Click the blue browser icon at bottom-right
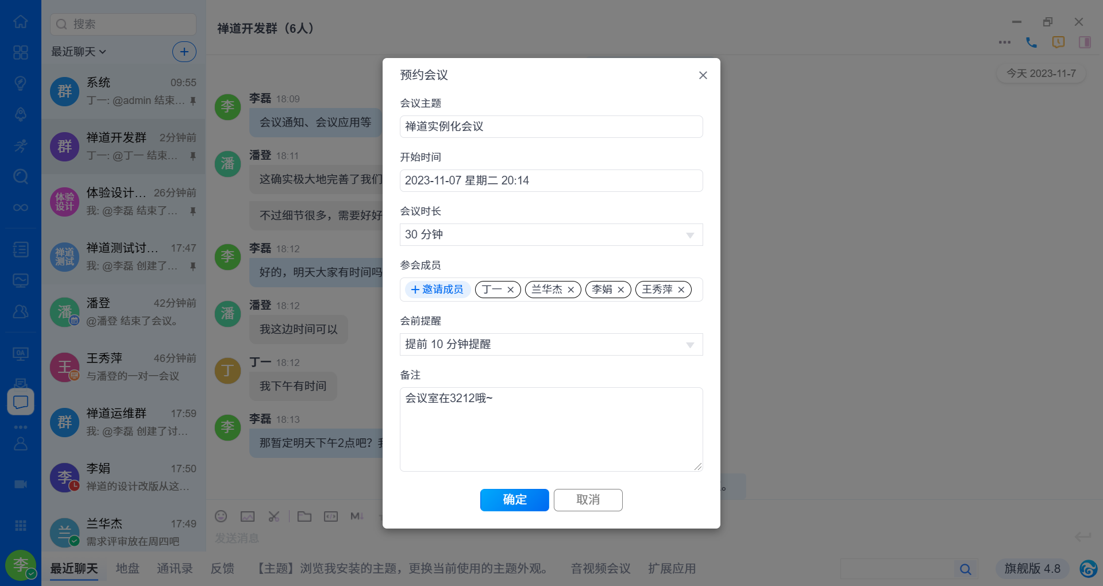 click(1088, 569)
